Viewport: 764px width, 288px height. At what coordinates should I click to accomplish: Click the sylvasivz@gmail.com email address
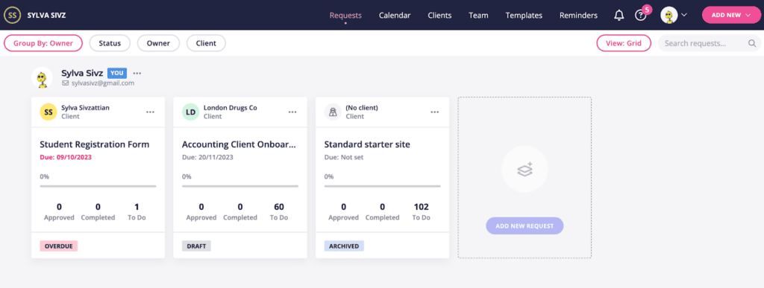[103, 83]
